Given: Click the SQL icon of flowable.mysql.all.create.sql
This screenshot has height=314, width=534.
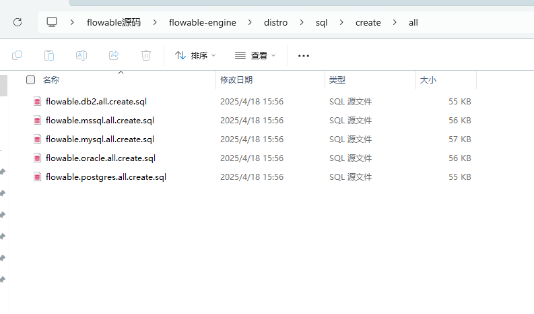Looking at the screenshot, I should click(x=38, y=139).
